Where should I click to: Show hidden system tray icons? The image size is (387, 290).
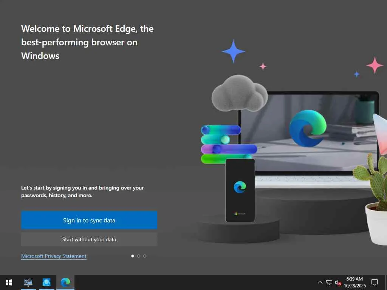(x=320, y=282)
